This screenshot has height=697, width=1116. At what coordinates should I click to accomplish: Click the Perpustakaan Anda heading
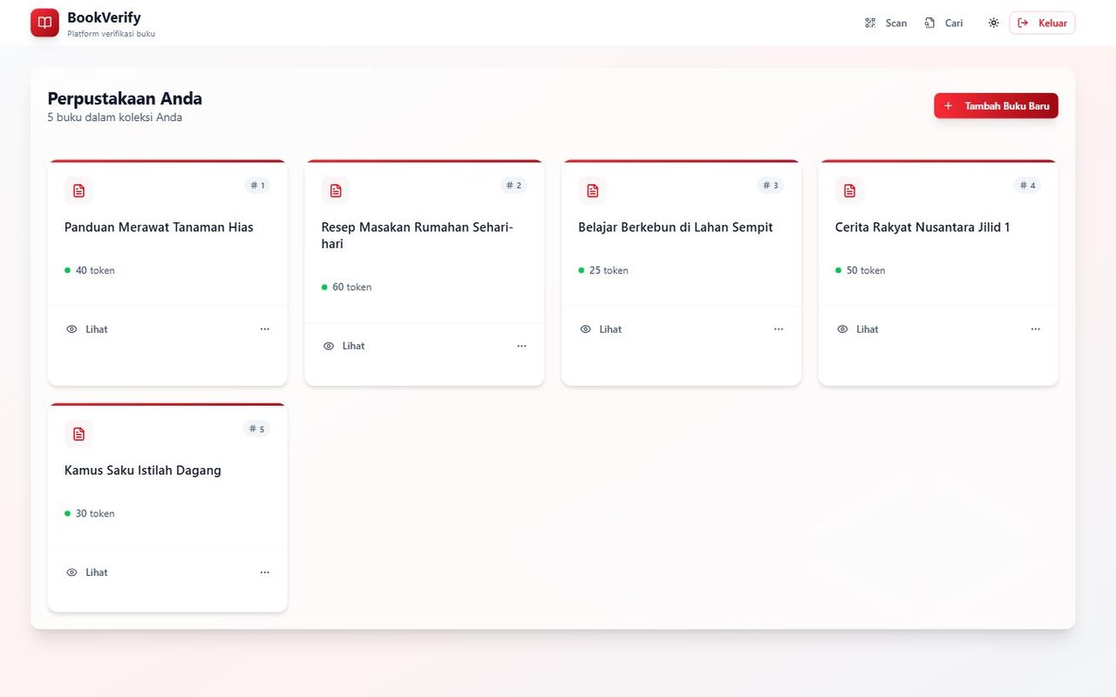point(125,98)
